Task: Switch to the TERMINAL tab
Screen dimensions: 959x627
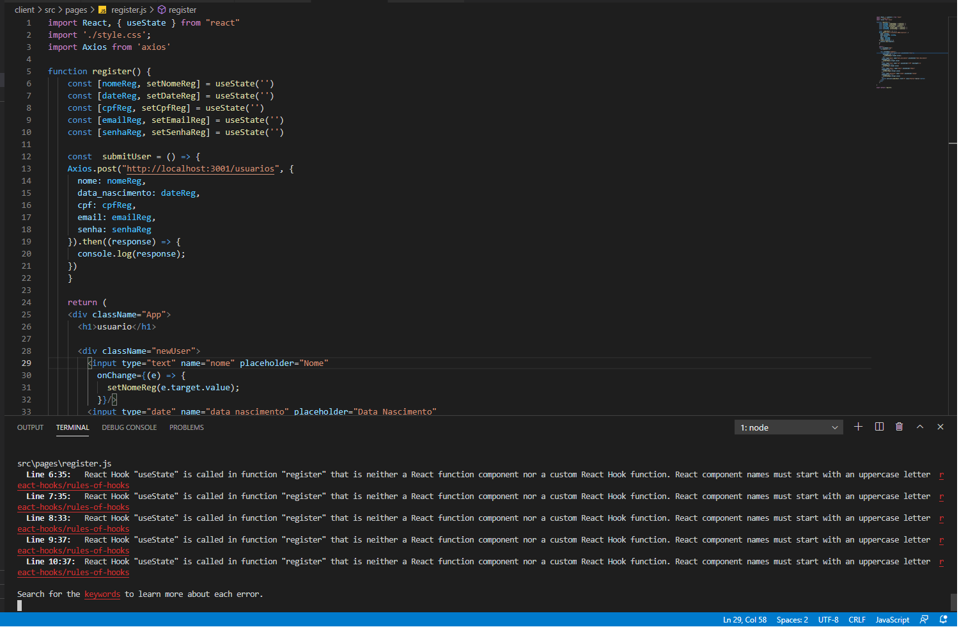Action: pyautogui.click(x=72, y=427)
